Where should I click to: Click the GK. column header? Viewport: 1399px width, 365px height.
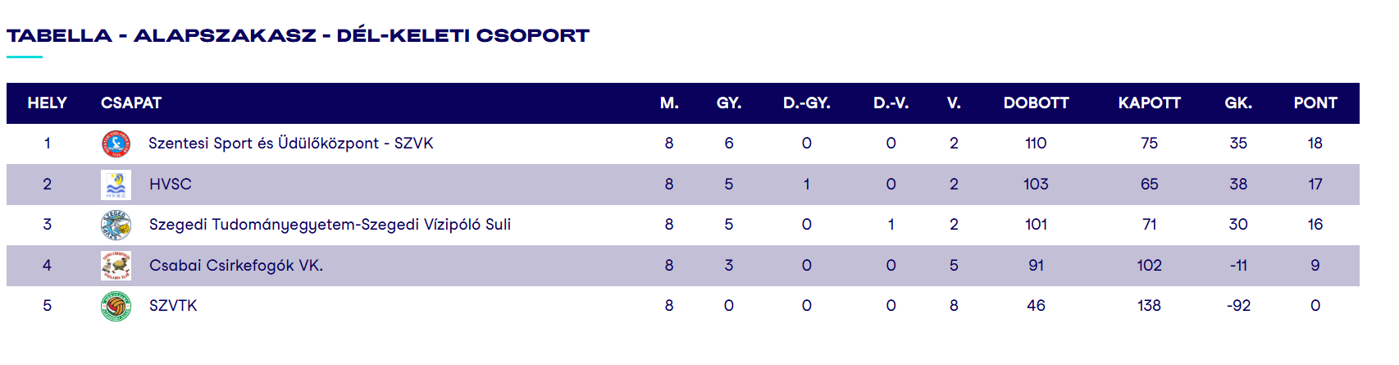click(x=1237, y=103)
